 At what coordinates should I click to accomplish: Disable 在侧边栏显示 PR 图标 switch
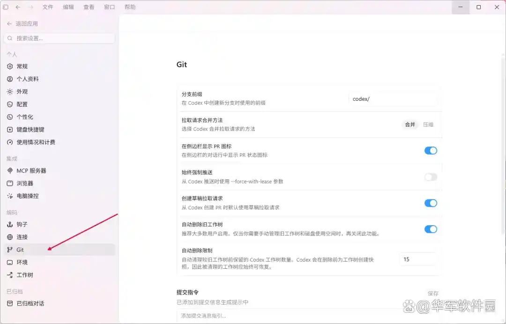pos(431,151)
